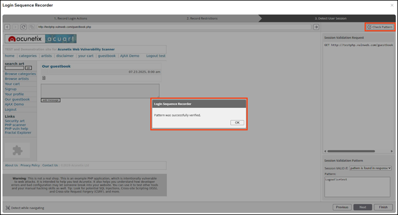Viewport: 398px width, 215px height.
Task: Click the Previous button
Action: 342,207
